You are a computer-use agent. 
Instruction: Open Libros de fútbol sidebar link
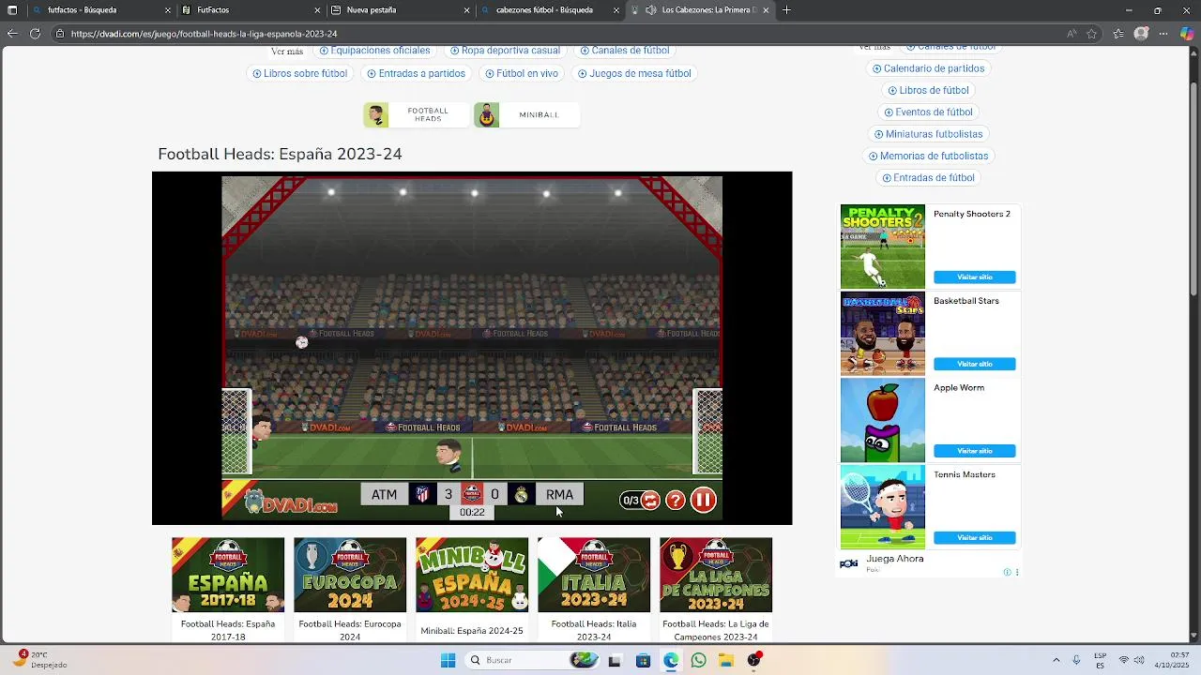coord(928,90)
